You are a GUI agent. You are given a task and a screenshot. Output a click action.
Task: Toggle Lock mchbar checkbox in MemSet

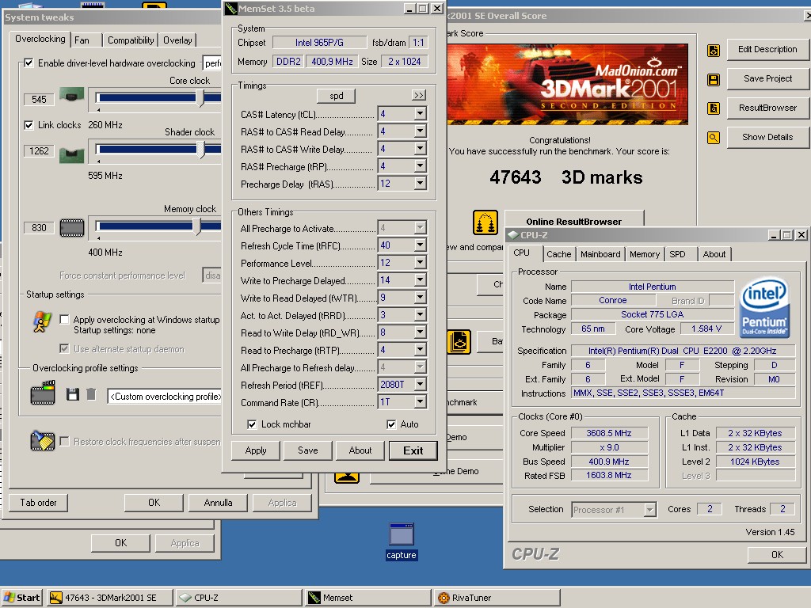pyautogui.click(x=252, y=424)
